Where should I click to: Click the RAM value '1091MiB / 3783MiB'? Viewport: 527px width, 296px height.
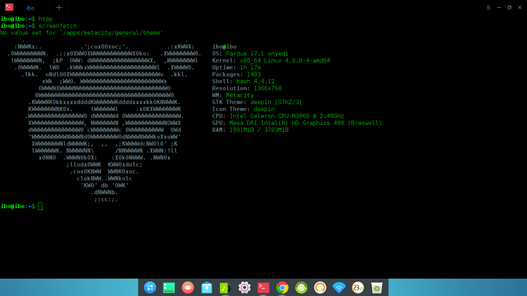coord(259,130)
